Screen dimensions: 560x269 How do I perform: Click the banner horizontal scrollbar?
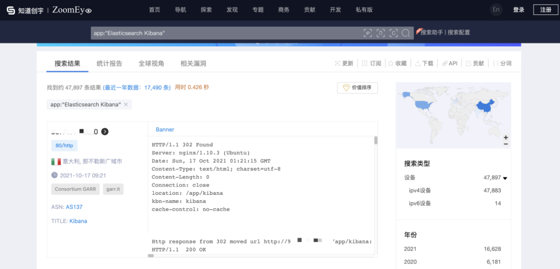(151, 256)
